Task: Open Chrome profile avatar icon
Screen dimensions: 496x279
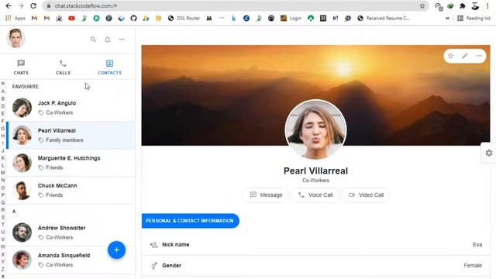Action: coord(475,6)
